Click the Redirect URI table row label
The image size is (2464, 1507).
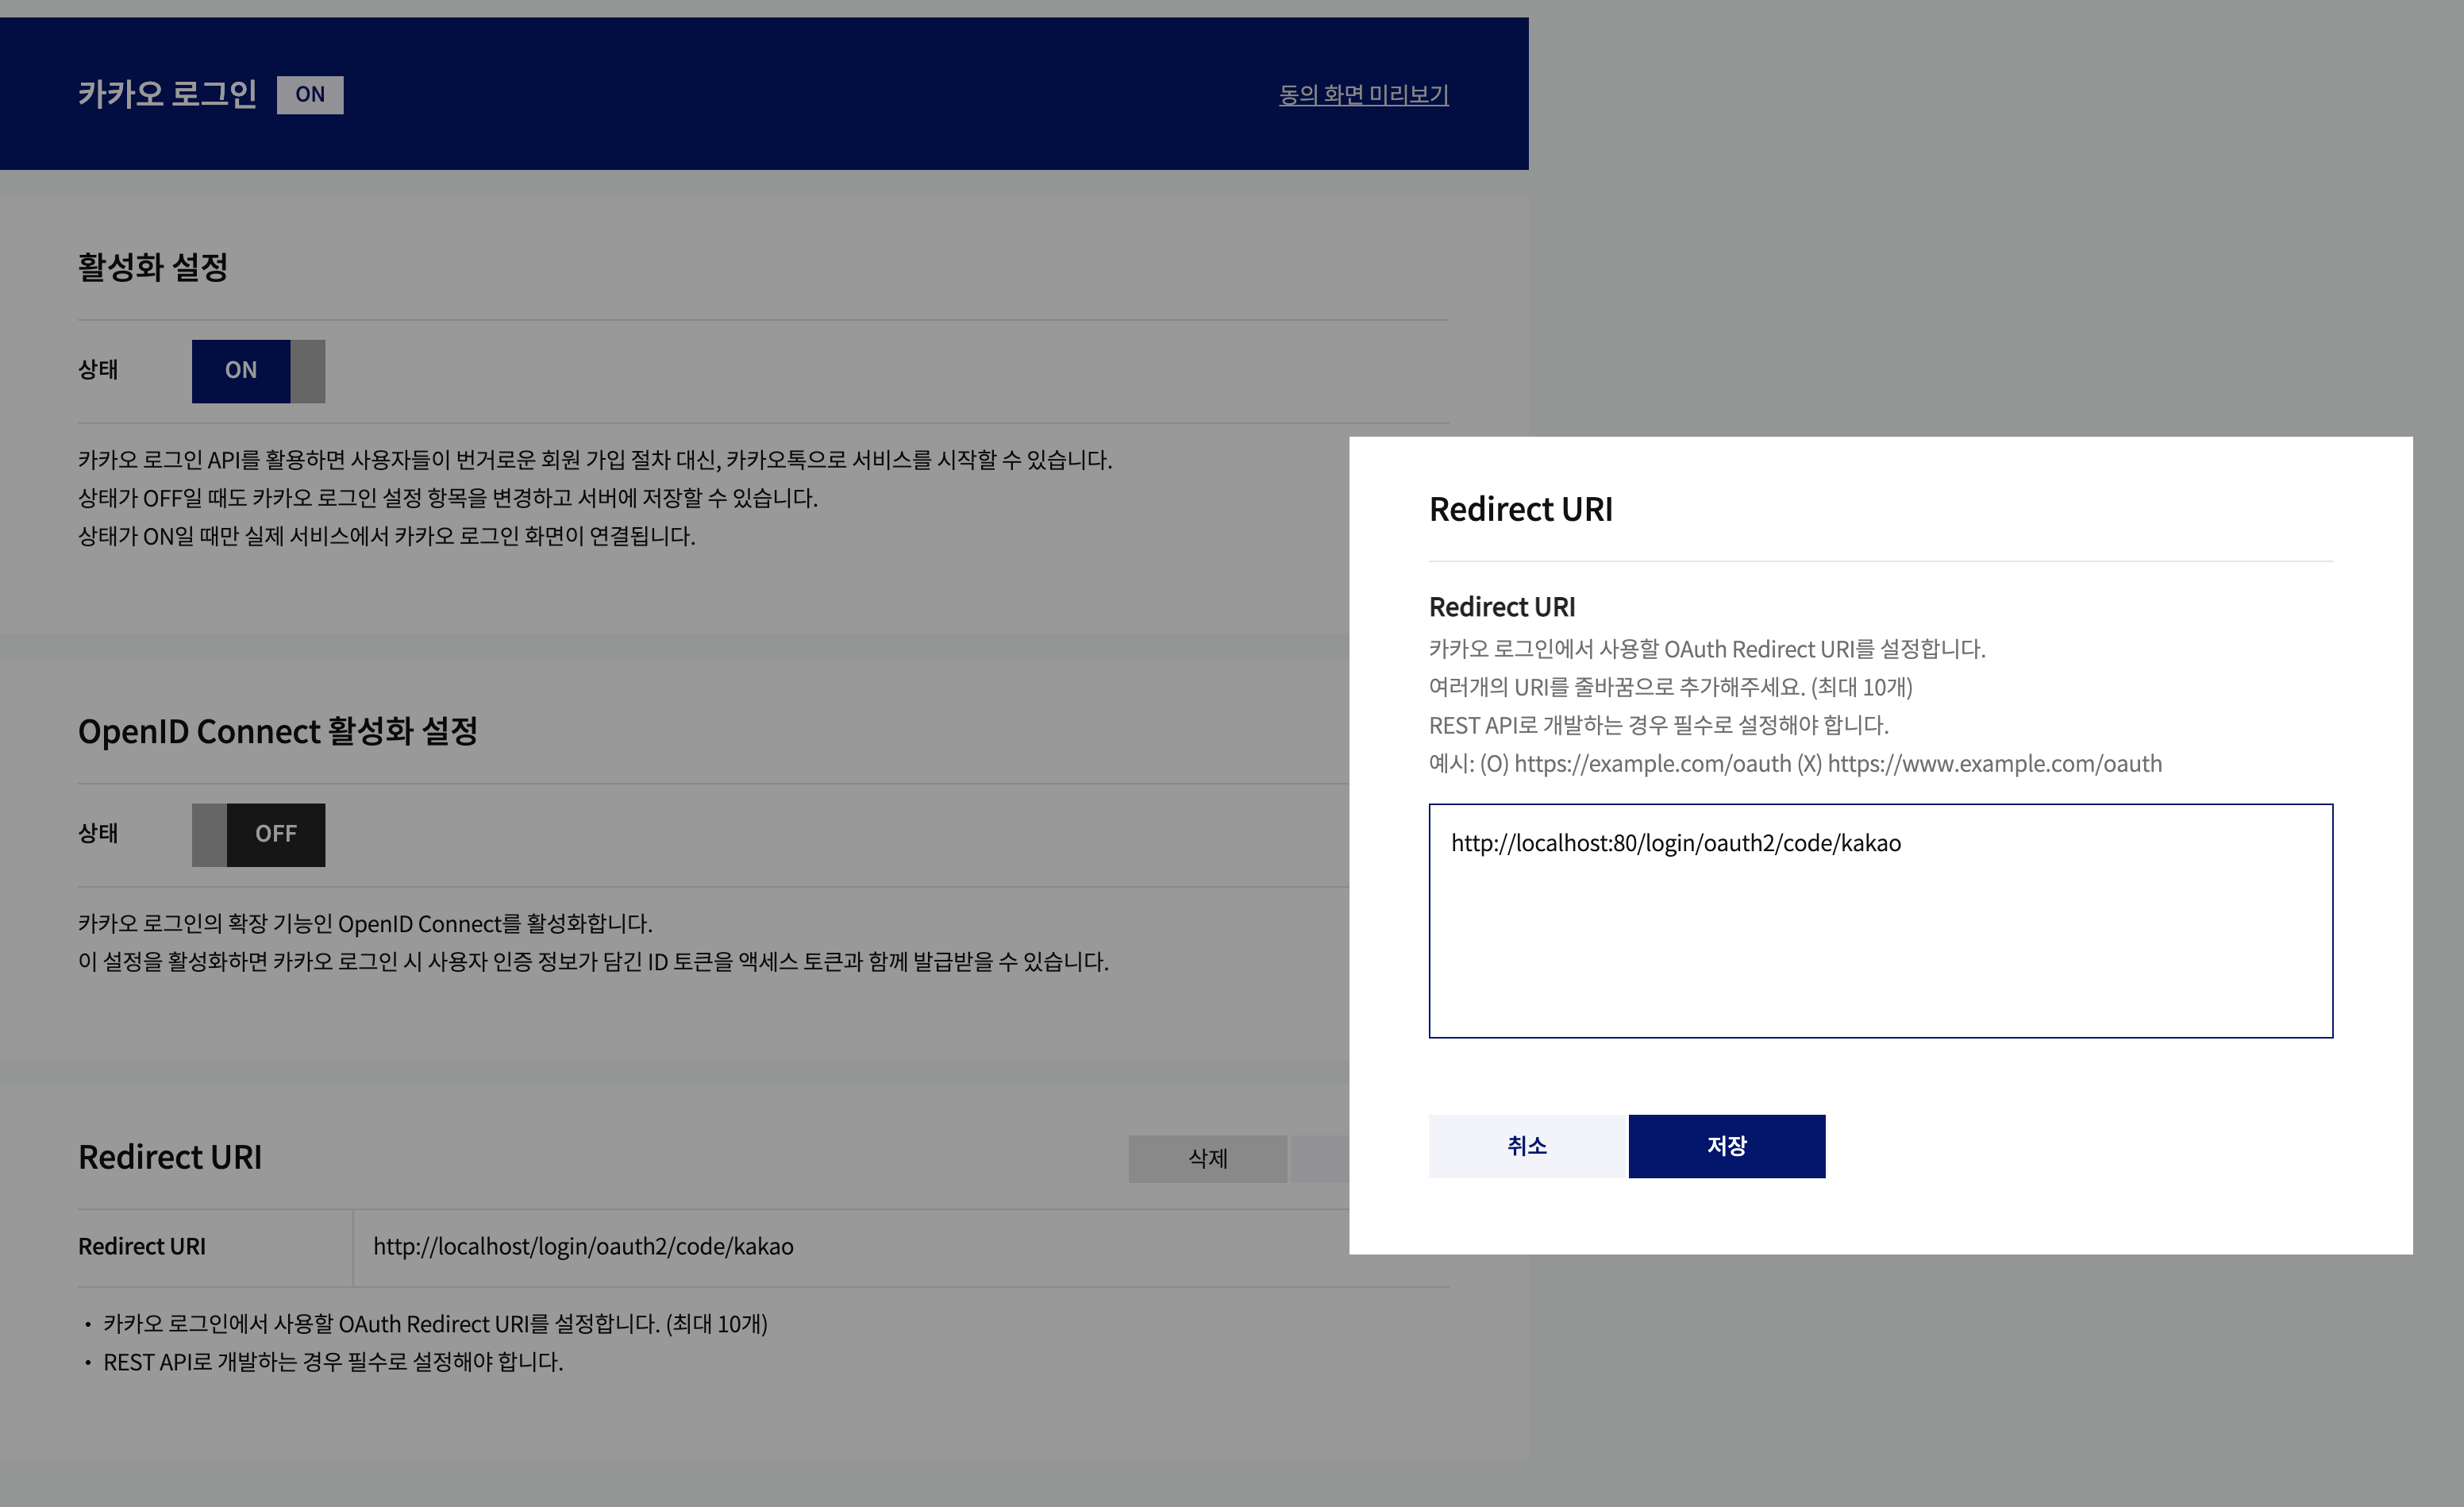[142, 1246]
